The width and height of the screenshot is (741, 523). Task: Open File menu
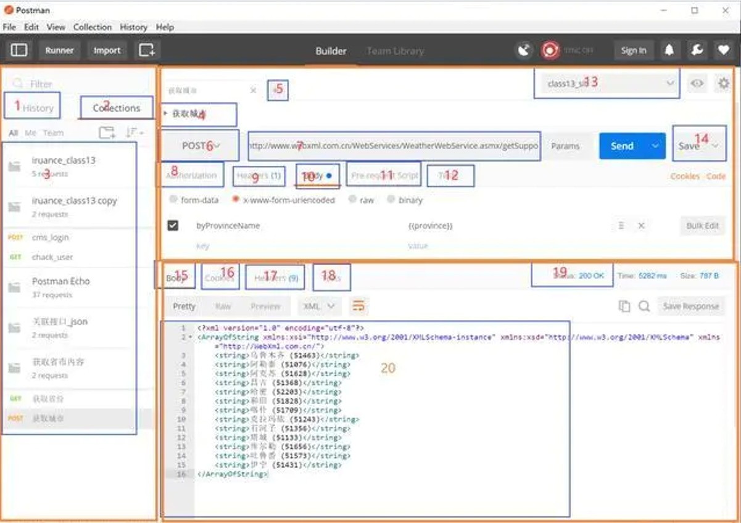point(9,27)
